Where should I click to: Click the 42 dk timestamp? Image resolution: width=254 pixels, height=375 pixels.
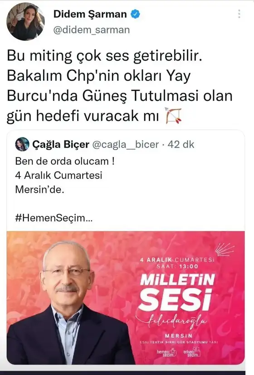tap(181, 144)
